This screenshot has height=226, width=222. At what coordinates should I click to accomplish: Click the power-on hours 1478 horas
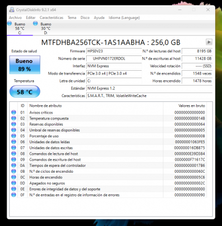tap(197, 81)
